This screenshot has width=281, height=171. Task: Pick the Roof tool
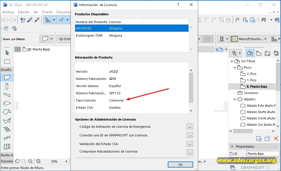point(7,112)
